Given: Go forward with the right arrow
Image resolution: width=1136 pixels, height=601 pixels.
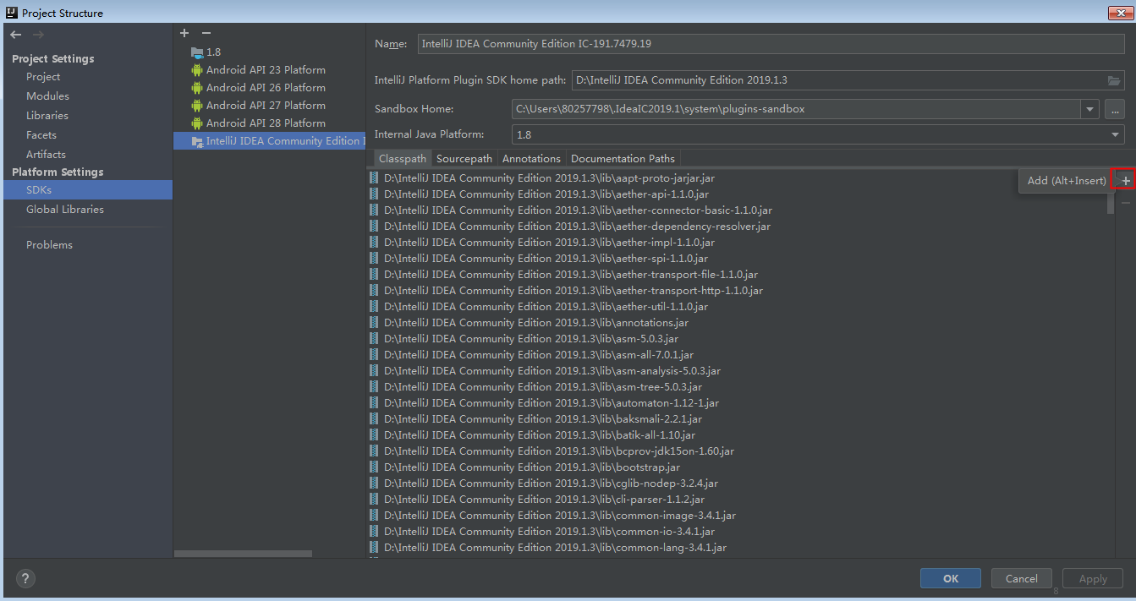Looking at the screenshot, I should [37, 35].
